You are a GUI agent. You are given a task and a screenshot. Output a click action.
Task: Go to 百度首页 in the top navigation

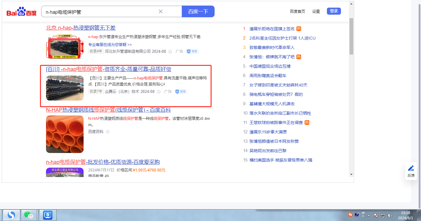[297, 11]
